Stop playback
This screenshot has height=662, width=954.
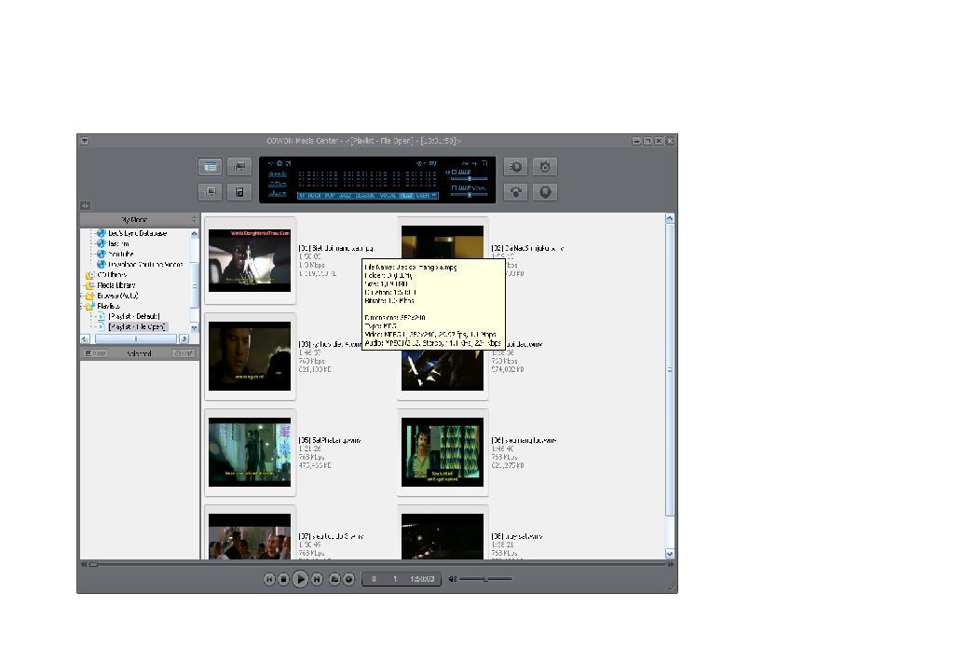(283, 579)
